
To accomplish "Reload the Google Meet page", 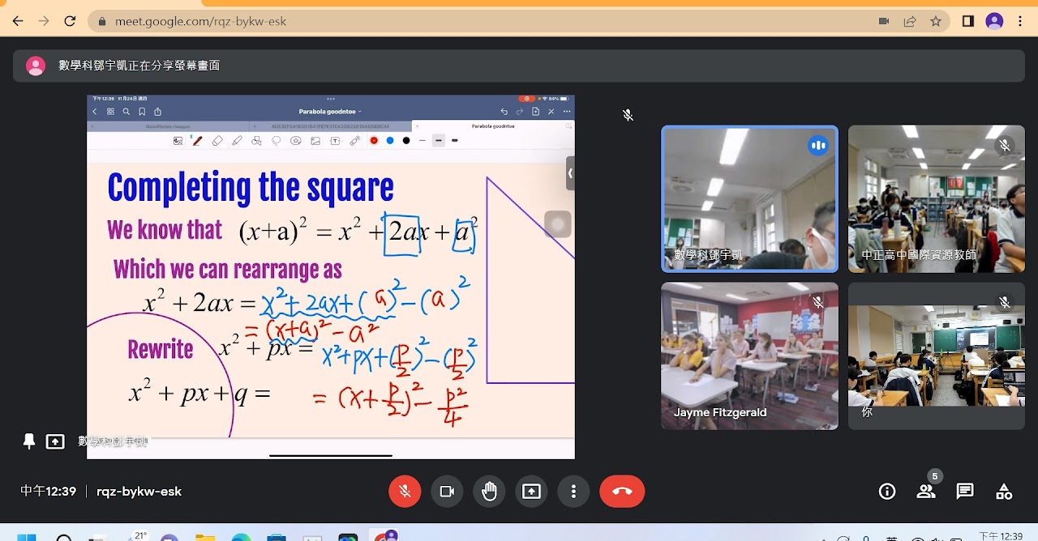I will pyautogui.click(x=70, y=22).
